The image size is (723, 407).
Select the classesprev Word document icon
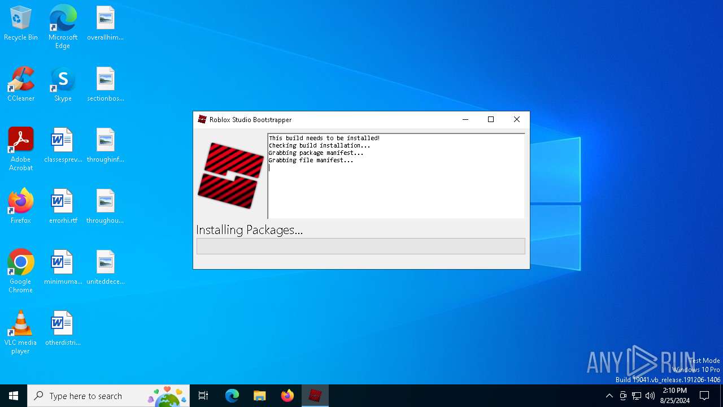click(x=63, y=145)
